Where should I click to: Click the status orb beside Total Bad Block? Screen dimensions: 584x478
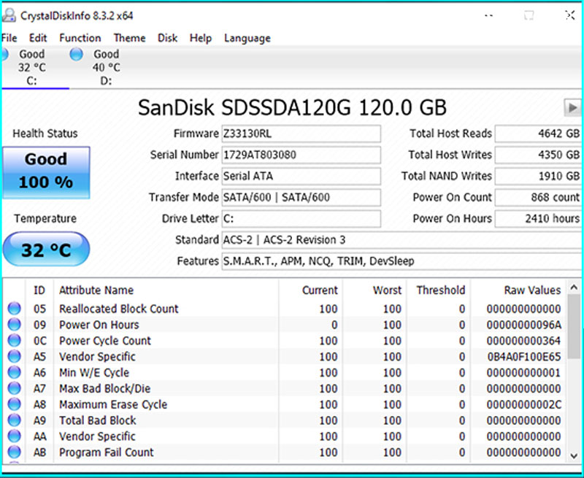tap(14, 420)
